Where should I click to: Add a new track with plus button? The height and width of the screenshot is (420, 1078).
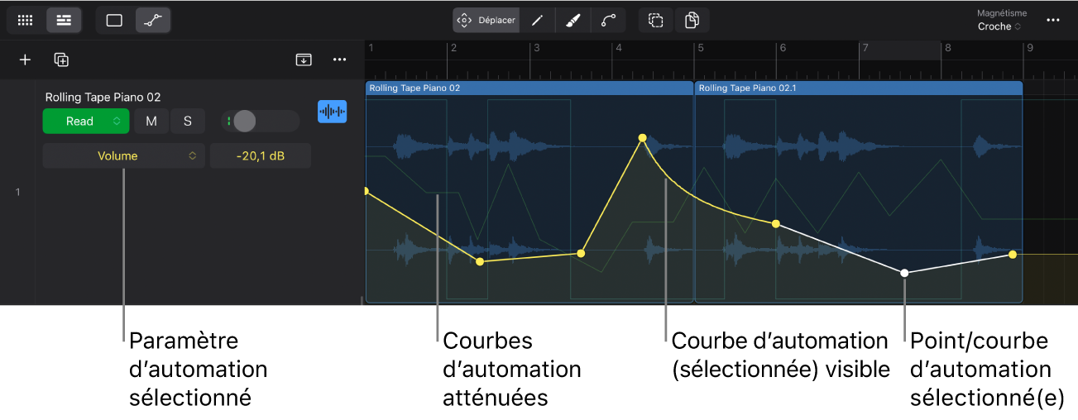[25, 60]
